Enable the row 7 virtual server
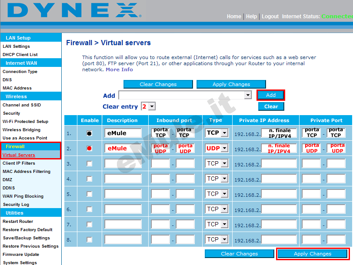Screen dimensions: 353x265 point(89,224)
